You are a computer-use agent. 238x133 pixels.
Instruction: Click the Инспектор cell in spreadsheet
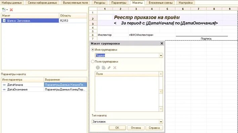pos(105,35)
